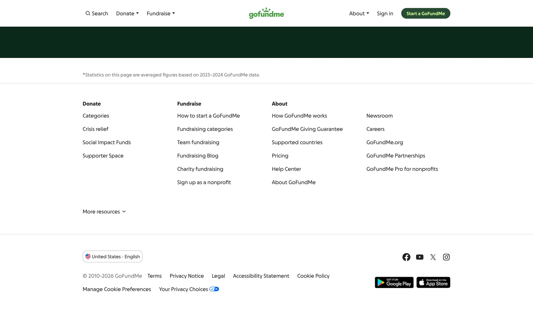533x333 pixels.
Task: Open the Help Center link
Action: (286, 169)
